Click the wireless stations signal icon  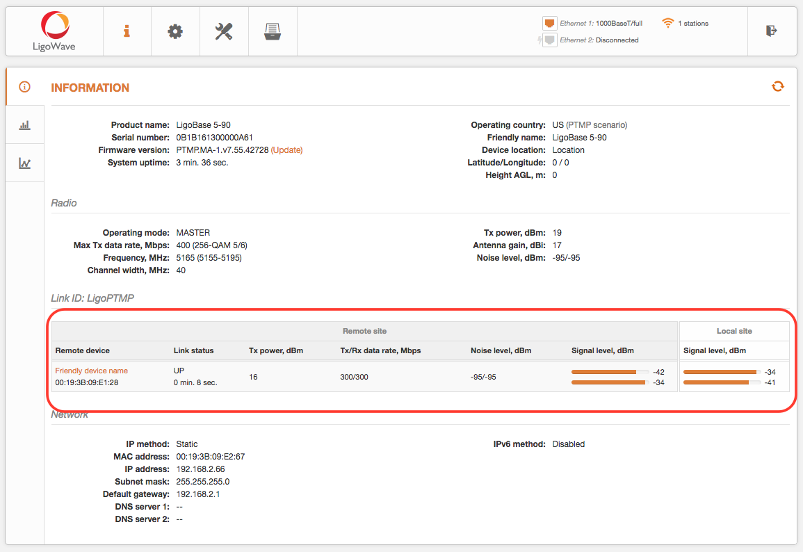667,22
